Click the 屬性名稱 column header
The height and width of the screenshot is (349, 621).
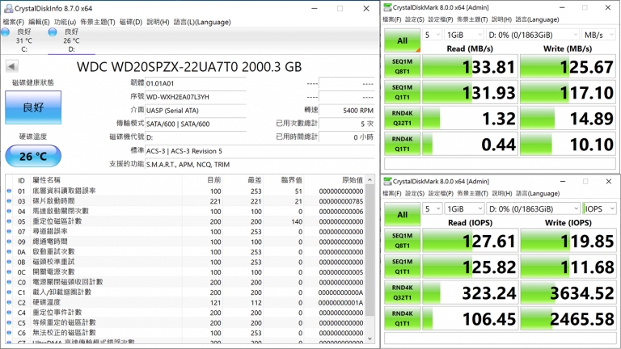click(46, 180)
